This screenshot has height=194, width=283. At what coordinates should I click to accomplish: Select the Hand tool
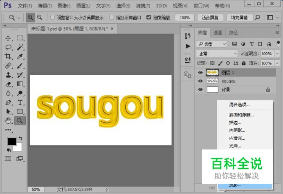click(x=8, y=120)
